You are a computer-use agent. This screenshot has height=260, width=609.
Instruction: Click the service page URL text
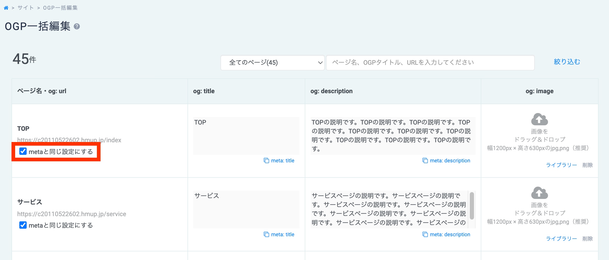click(72, 214)
